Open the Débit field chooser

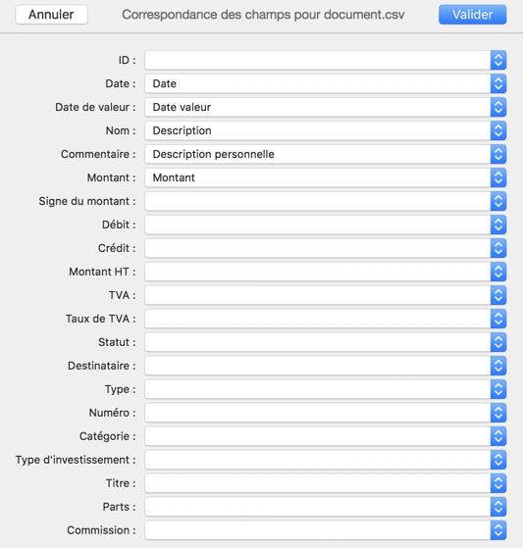(326, 224)
